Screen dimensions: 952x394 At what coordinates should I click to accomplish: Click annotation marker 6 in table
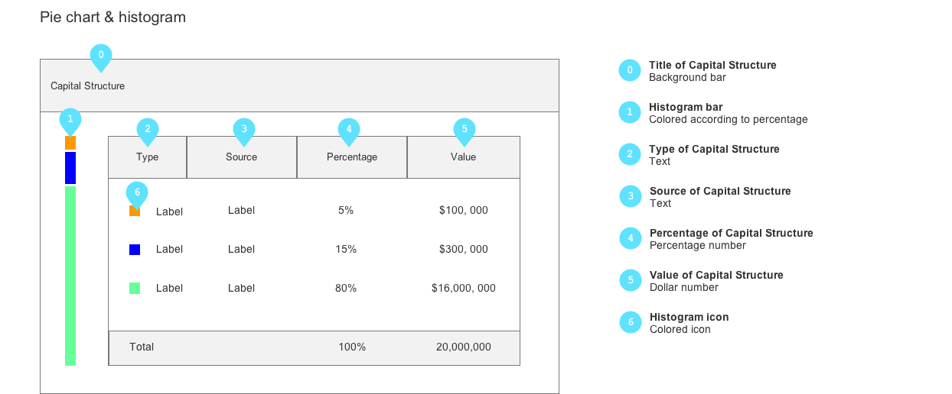pyautogui.click(x=137, y=193)
